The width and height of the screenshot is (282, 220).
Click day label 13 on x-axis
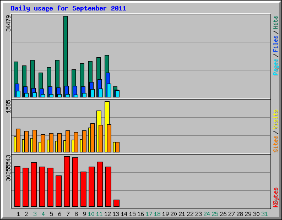coord(116,214)
